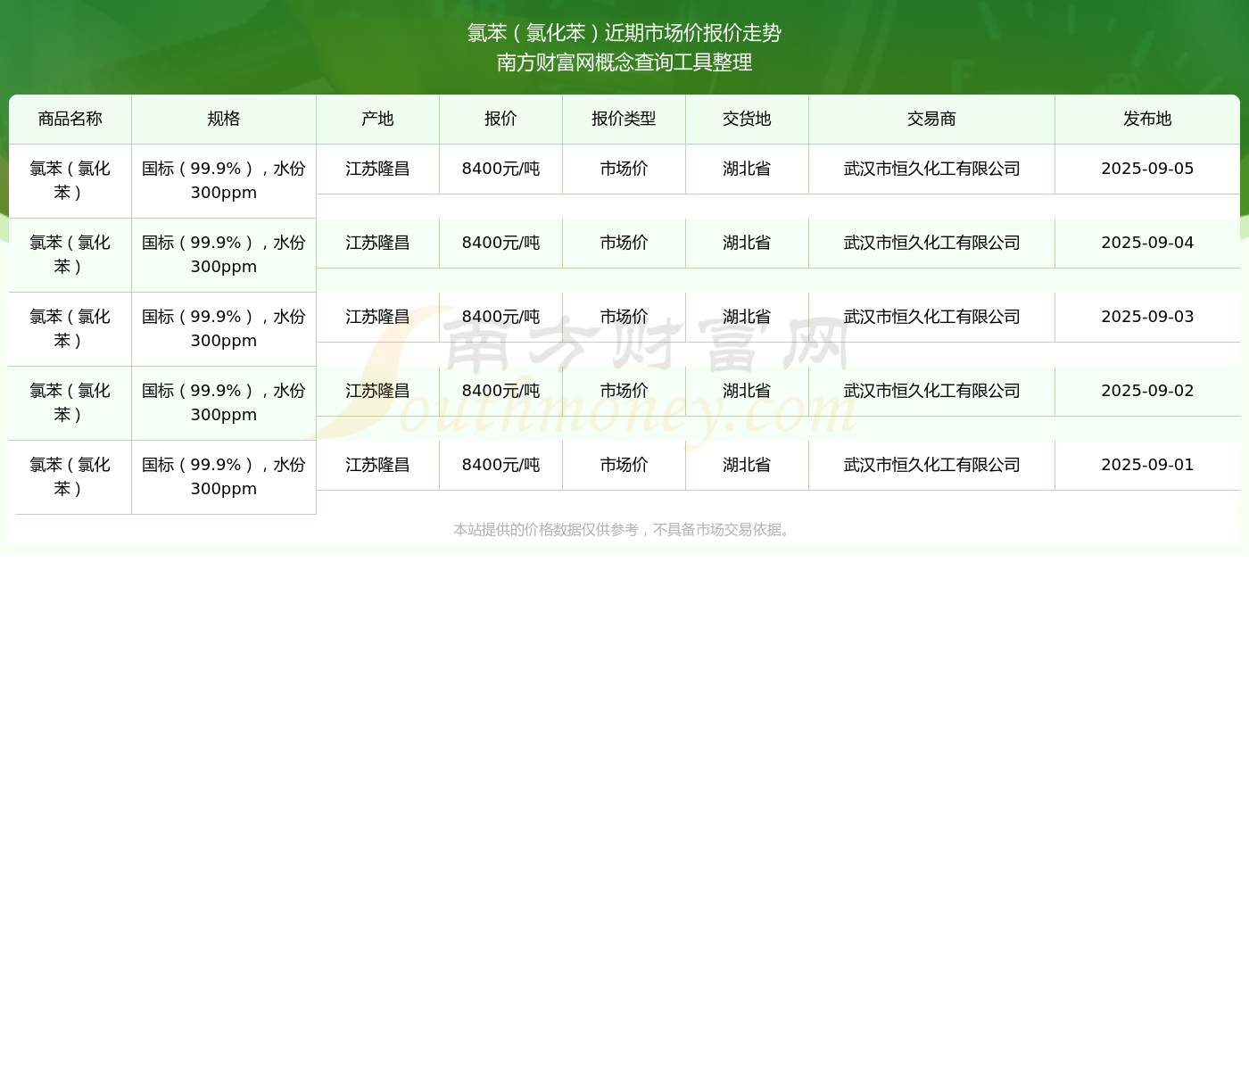Click 武汉市恒久化工有限公司 in the 2025-09-05 row
1249x1075 pixels.
(x=932, y=169)
